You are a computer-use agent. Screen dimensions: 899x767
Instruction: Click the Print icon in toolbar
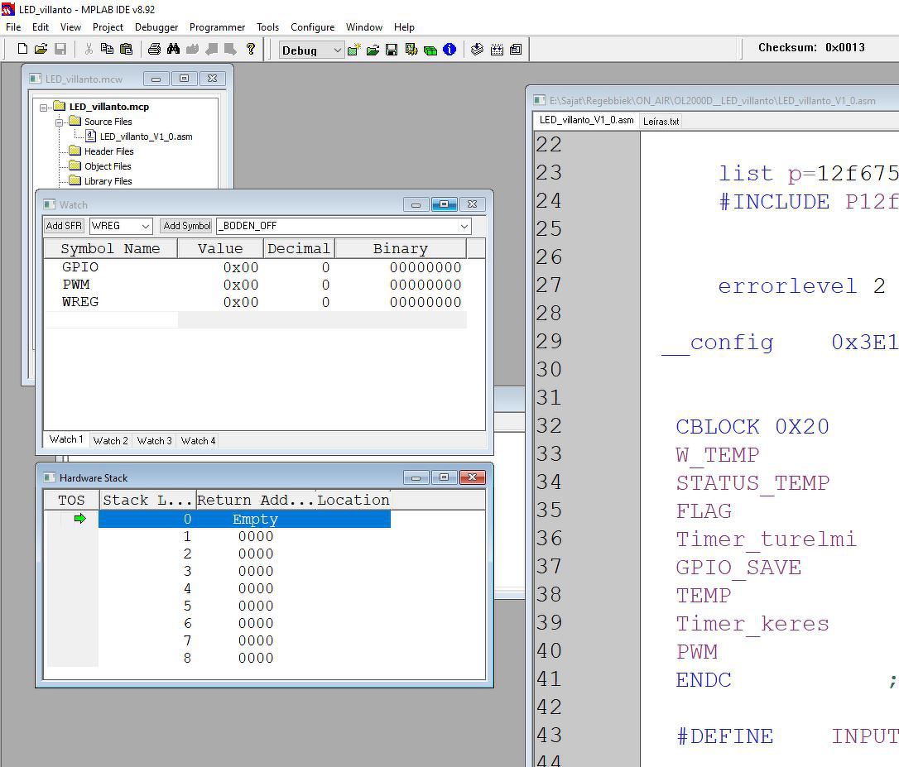(x=154, y=50)
